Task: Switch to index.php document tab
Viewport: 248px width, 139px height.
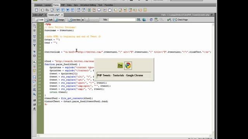Action: [x=38, y=15]
